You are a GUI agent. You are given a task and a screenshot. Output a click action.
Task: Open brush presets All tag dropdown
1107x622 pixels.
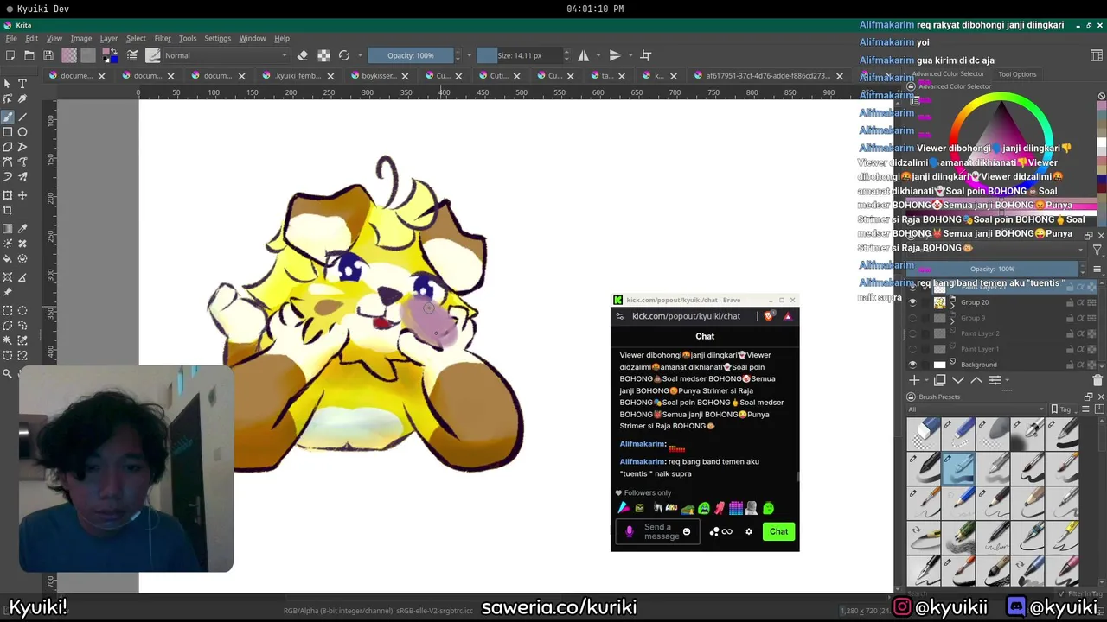point(976,409)
